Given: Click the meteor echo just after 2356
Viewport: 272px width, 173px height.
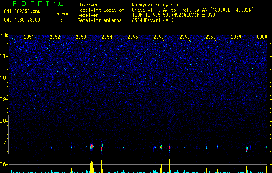Looking at the screenshot, I should pos(170,147).
